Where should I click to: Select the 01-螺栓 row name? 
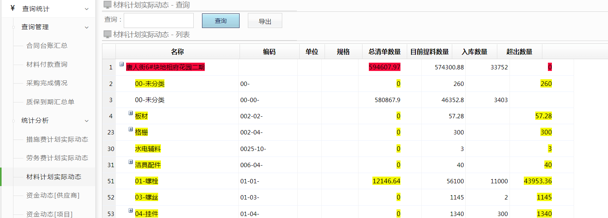coord(147,181)
